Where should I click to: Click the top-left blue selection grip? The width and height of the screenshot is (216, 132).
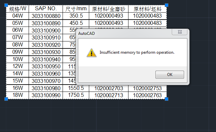pyautogui.click(x=6, y=5)
